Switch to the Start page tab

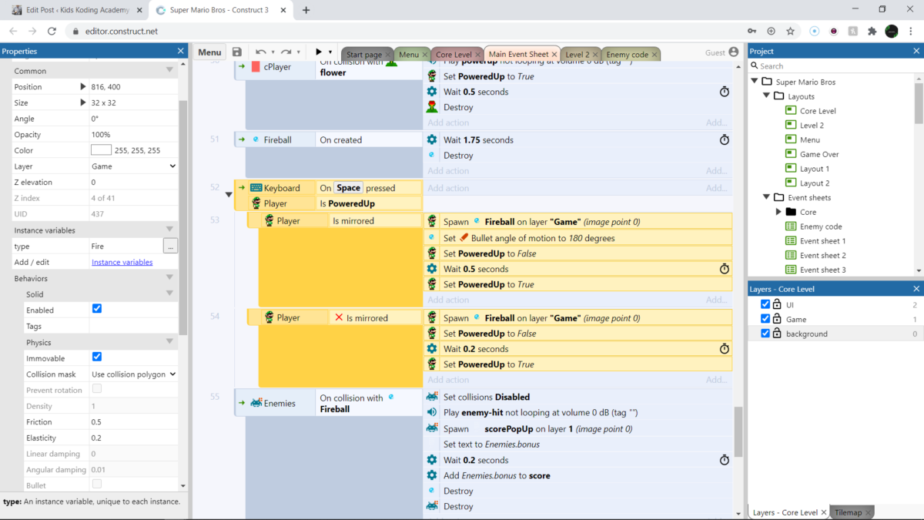[363, 55]
